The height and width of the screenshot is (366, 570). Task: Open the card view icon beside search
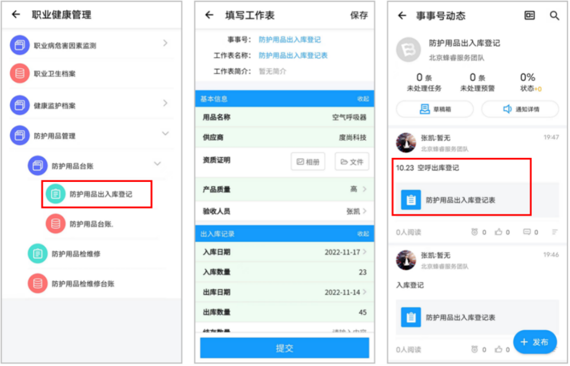(530, 16)
